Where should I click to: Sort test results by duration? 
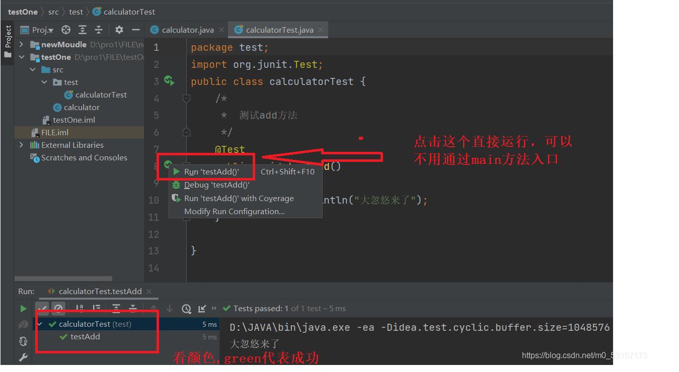click(x=96, y=308)
